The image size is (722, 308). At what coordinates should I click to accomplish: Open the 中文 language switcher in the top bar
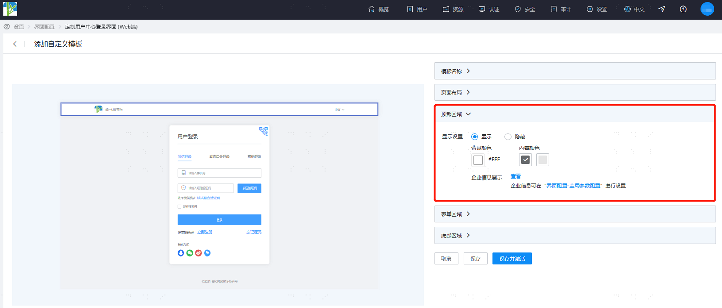[634, 9]
